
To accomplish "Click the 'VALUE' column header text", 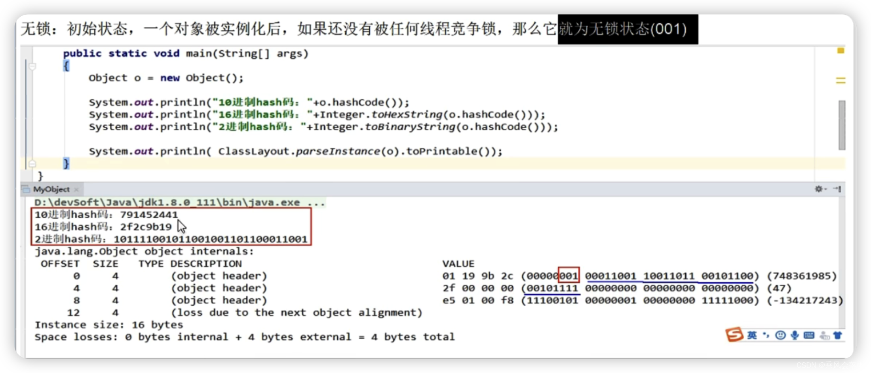I will tap(458, 264).
